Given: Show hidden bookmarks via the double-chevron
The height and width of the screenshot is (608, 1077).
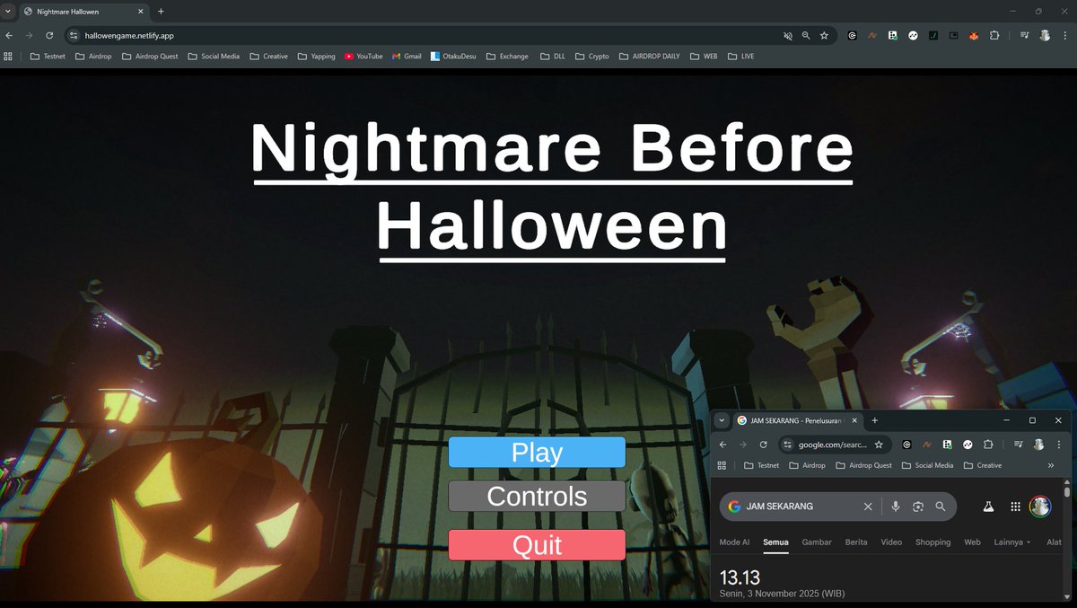Looking at the screenshot, I should coord(1051,465).
